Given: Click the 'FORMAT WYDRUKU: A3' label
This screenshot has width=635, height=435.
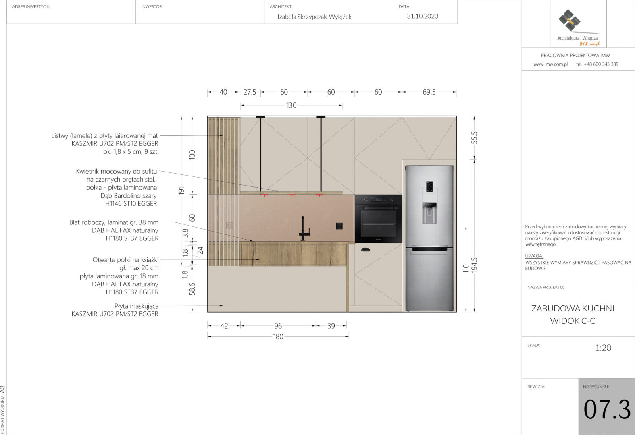Looking at the screenshot, I should pyautogui.click(x=3, y=409).
